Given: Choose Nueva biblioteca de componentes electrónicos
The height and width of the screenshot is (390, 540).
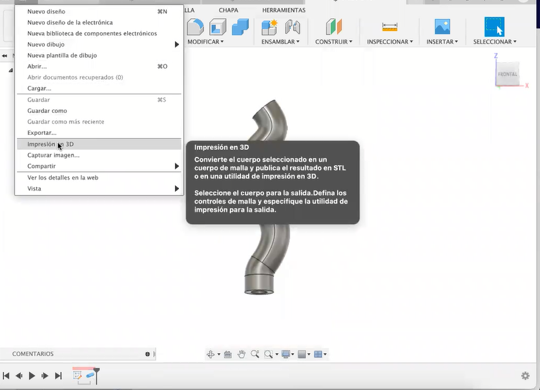Looking at the screenshot, I should (x=99, y=34).
